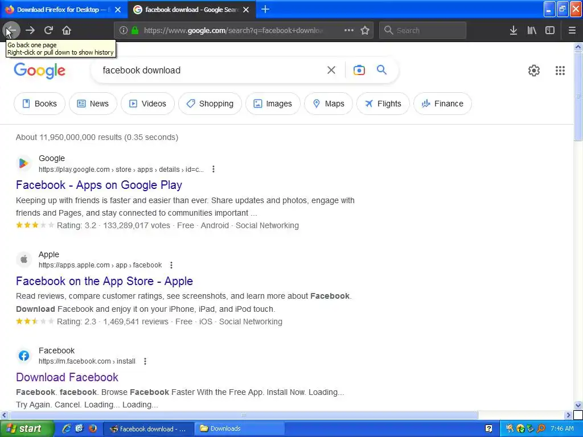The width and height of the screenshot is (583, 437).
Task: Switch to Finance results
Action: pos(442,104)
